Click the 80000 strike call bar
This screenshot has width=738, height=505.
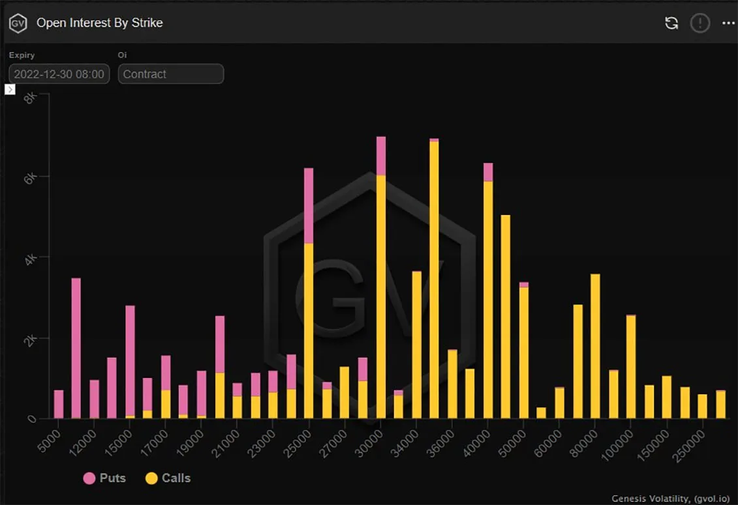595,346
